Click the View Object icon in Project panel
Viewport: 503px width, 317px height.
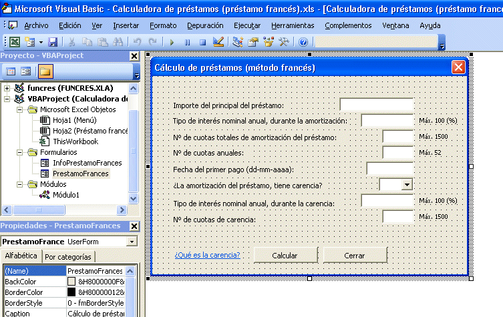[x=25, y=71]
